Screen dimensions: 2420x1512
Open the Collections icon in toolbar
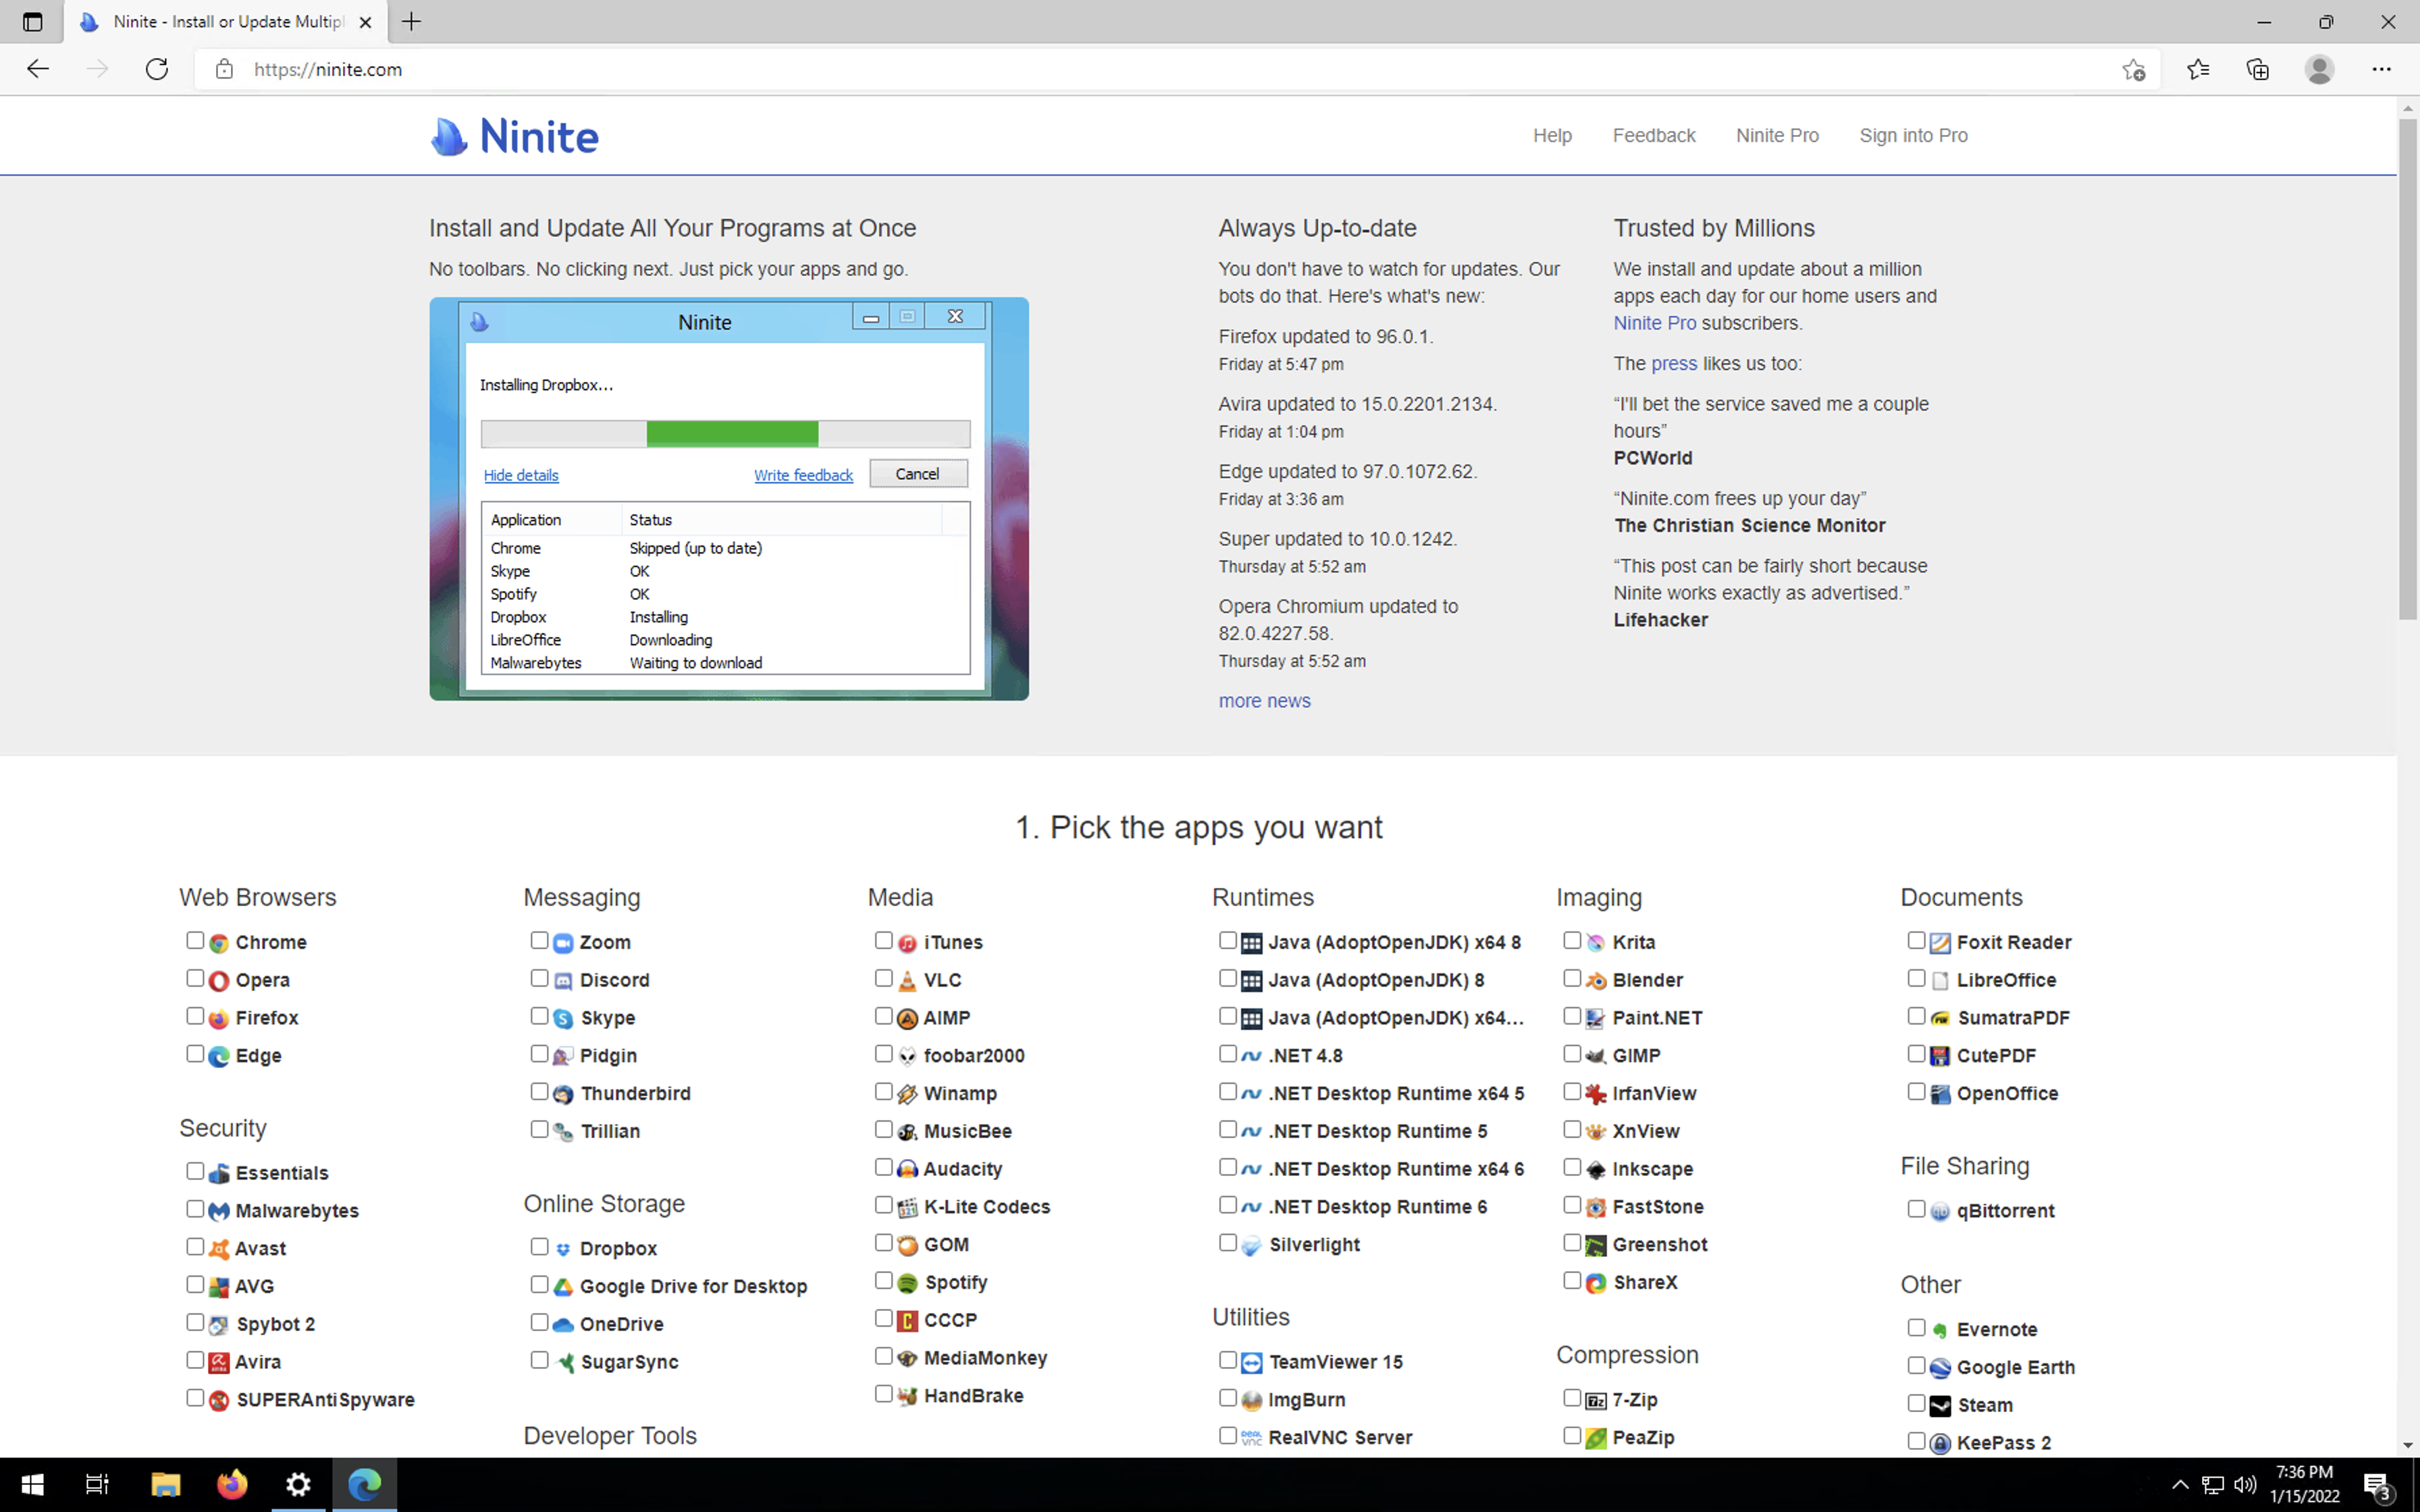pos(2258,69)
